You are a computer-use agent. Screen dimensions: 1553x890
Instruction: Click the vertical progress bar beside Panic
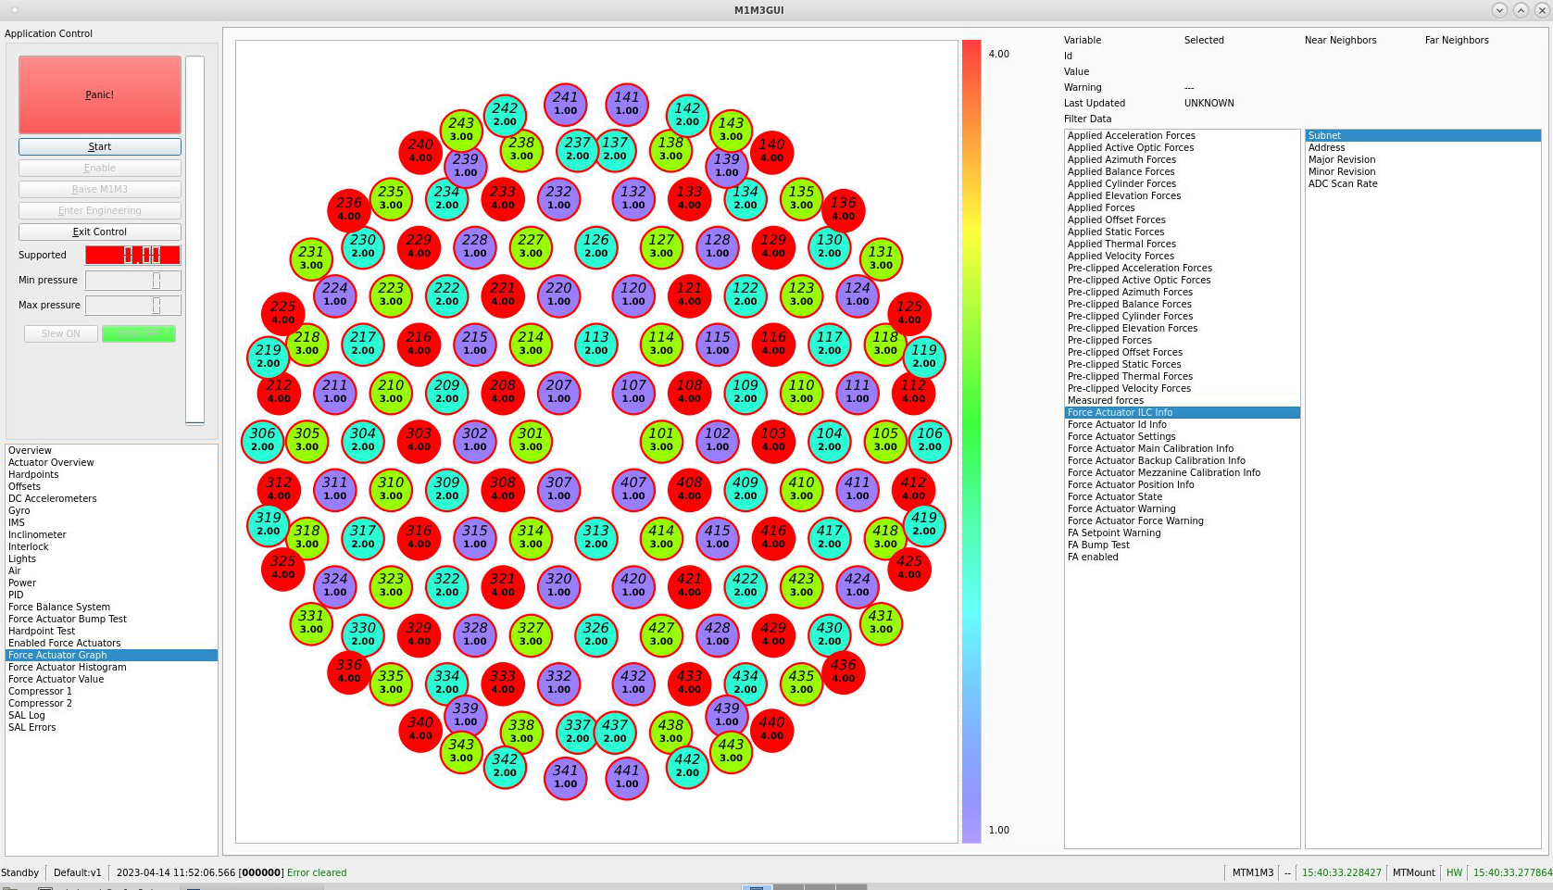click(194, 241)
